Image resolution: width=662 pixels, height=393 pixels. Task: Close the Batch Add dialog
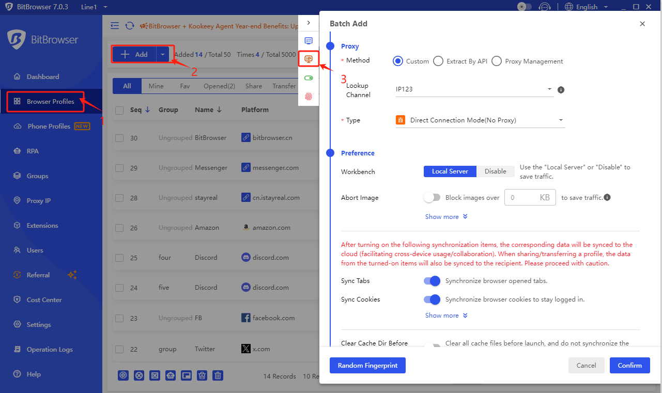[642, 24]
